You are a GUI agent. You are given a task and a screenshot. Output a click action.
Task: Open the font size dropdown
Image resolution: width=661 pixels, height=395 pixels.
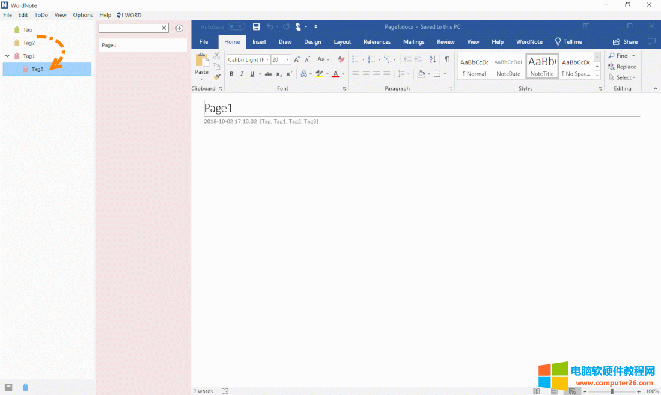coord(288,59)
